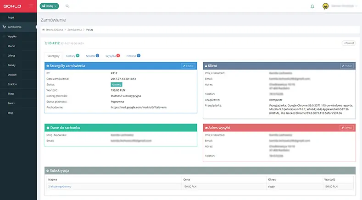Click the BOXLO logo
Screen dimensions: 362x200
tap(13, 6)
